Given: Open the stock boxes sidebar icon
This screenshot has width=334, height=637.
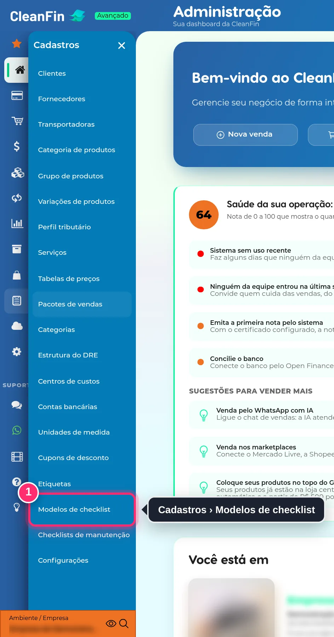Looking at the screenshot, I should coord(17,172).
